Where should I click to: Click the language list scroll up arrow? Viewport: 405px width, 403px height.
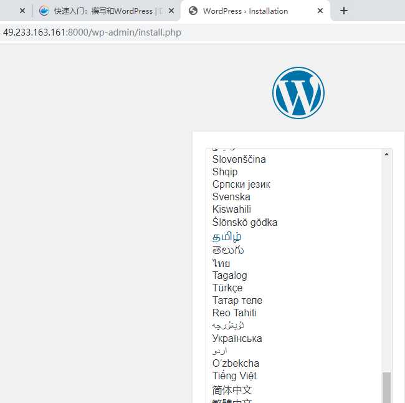pyautogui.click(x=387, y=154)
